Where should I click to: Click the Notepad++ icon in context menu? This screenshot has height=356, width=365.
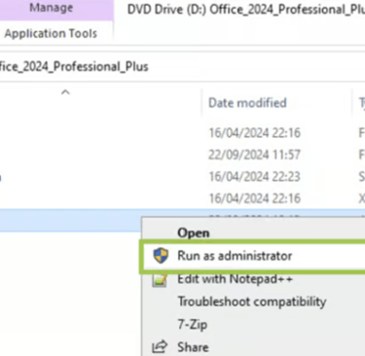[x=160, y=280]
